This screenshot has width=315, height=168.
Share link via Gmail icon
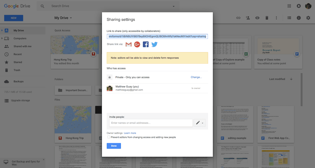128,44
